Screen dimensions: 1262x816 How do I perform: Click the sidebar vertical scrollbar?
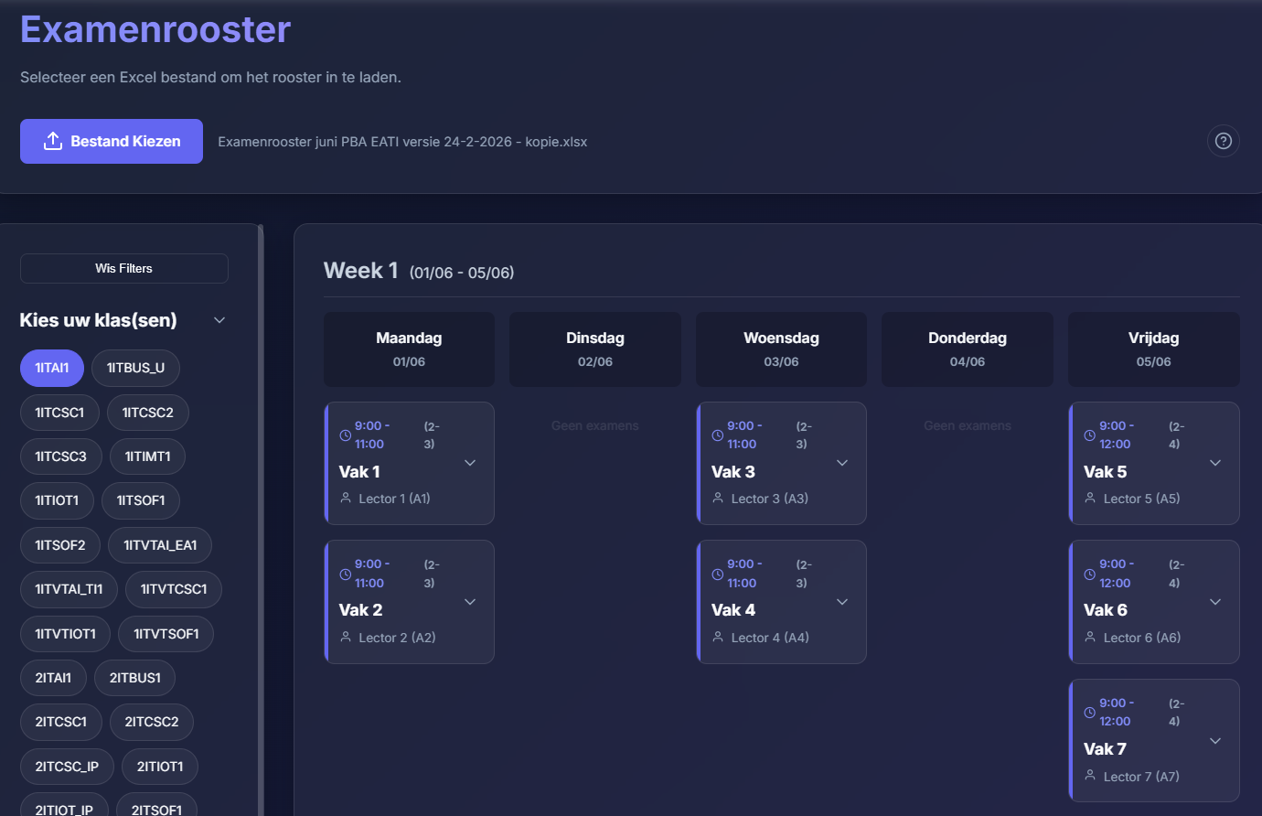pos(261,520)
